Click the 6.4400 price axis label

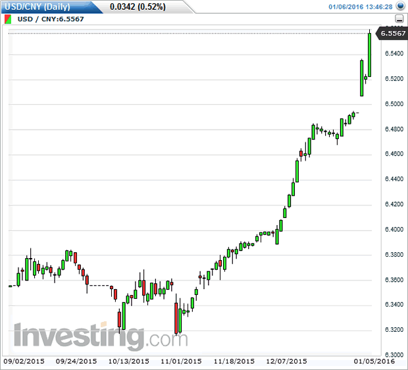[394, 179]
